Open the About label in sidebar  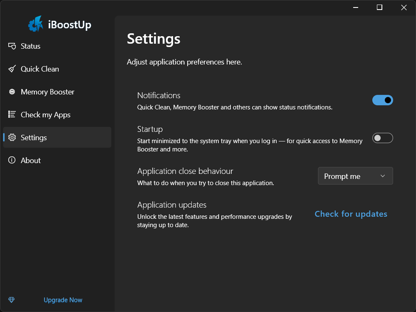click(31, 161)
